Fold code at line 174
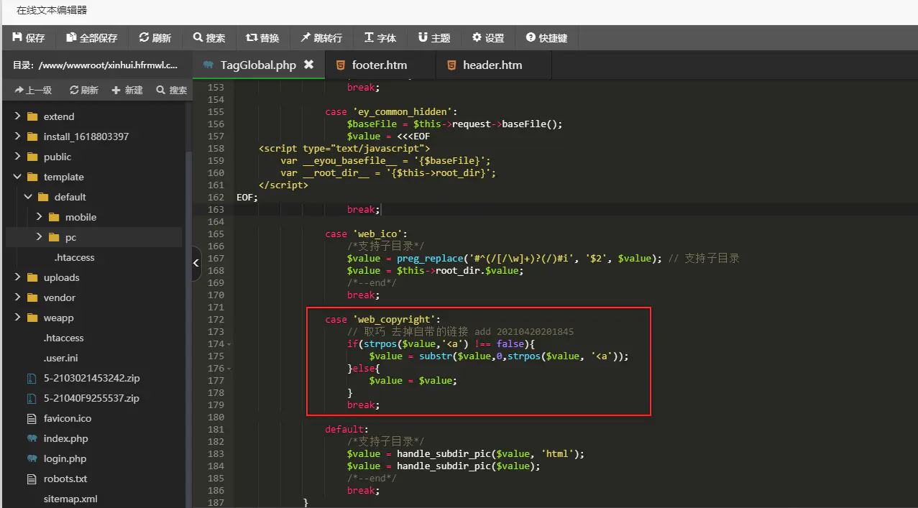Screen dimensions: 918x508 229,344
